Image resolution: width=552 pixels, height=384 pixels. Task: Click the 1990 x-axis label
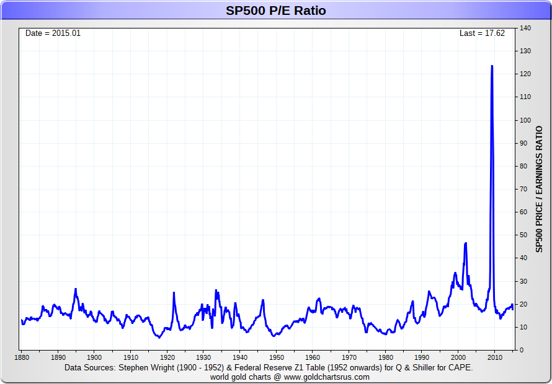click(422, 357)
